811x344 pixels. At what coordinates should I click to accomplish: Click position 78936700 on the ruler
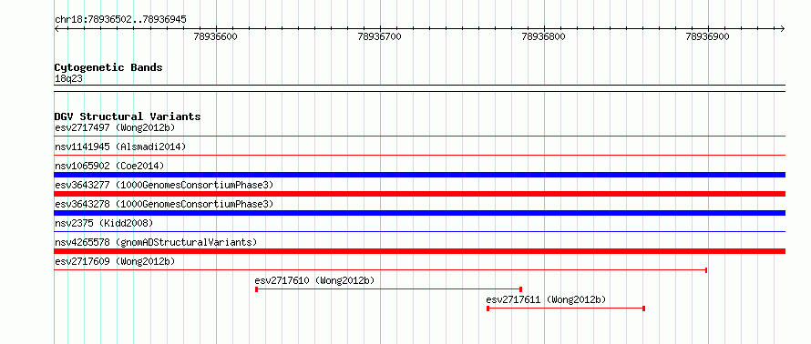pos(379,36)
